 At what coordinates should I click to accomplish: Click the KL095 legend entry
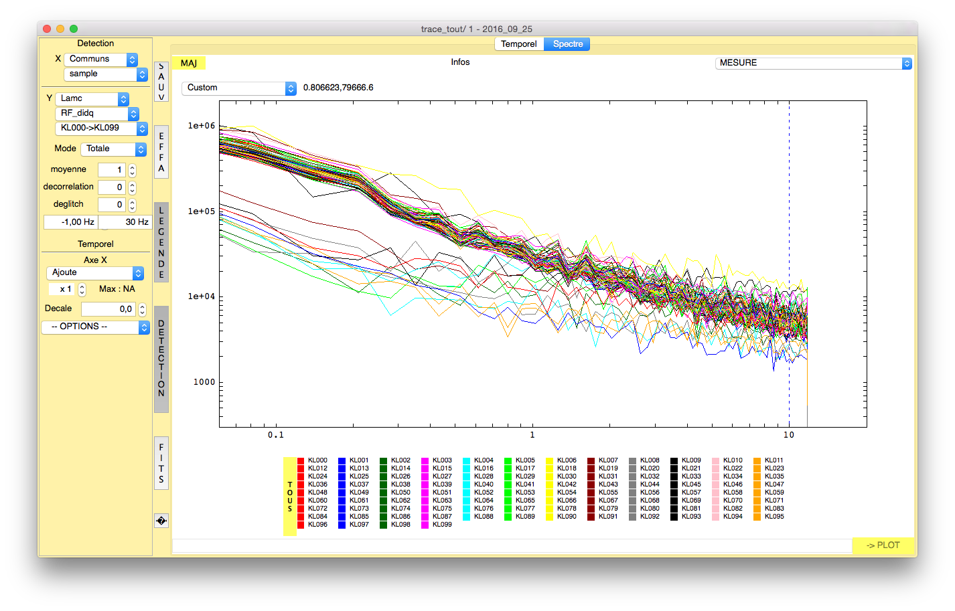[x=774, y=517]
